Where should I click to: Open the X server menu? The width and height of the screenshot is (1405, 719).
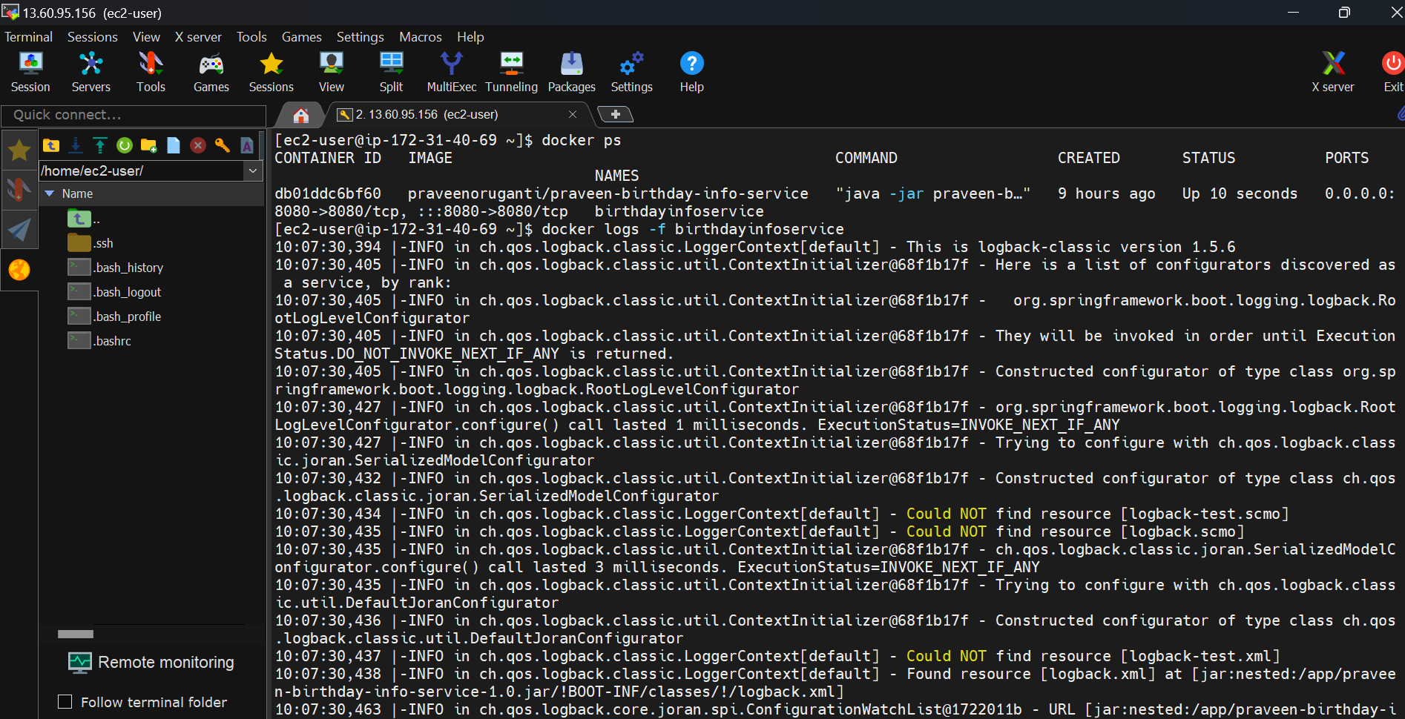(198, 37)
